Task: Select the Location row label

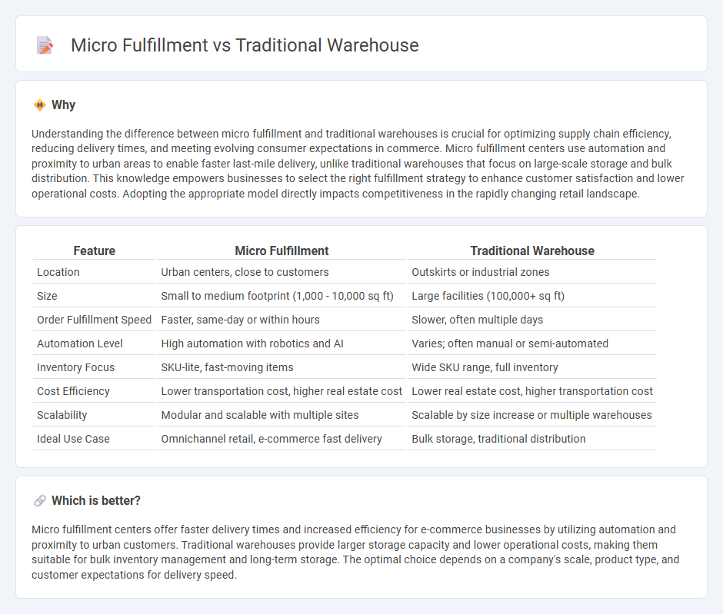Action: tap(58, 272)
